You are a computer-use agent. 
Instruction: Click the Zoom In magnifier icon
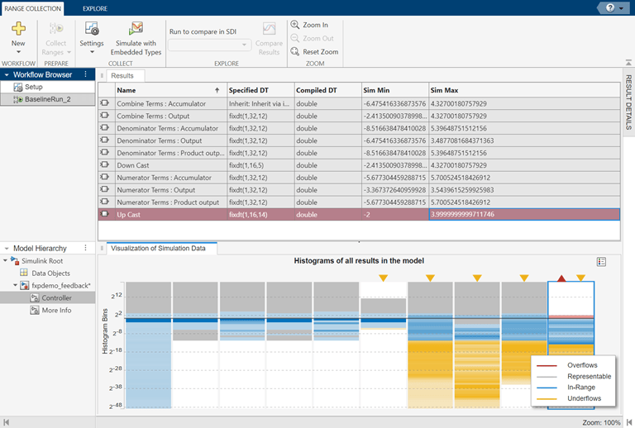coord(295,25)
